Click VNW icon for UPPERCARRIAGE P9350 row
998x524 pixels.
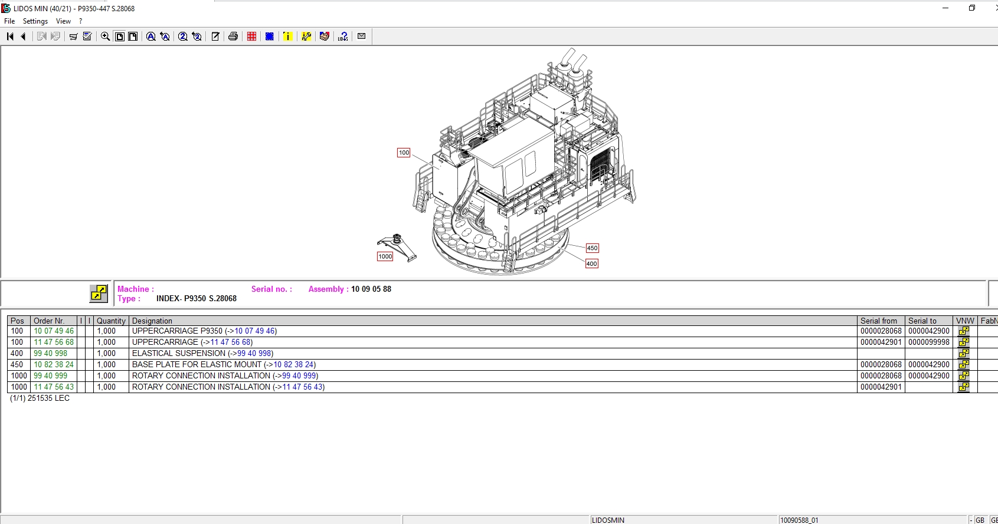[x=964, y=331]
